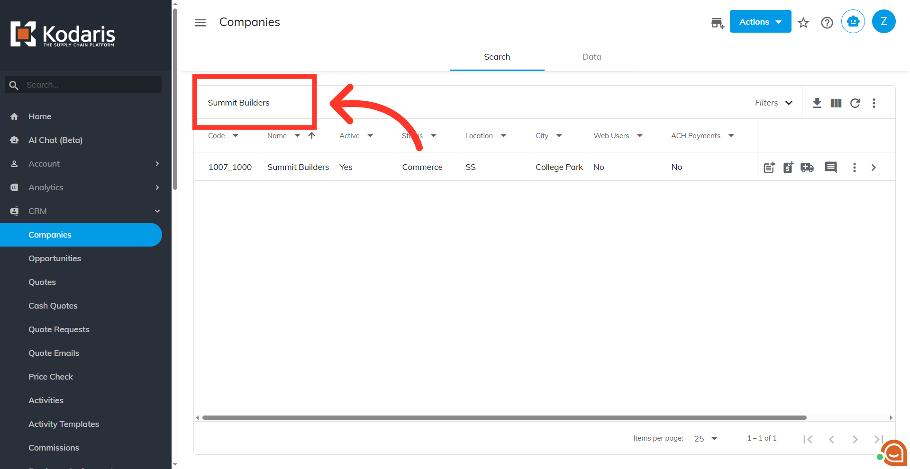Open the column chooser icon
This screenshot has width=910, height=469.
pos(836,103)
